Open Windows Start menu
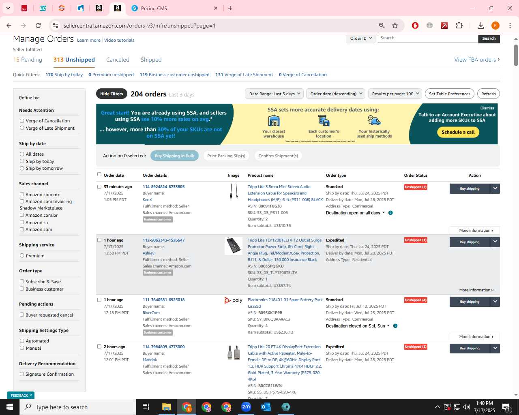 [10, 407]
